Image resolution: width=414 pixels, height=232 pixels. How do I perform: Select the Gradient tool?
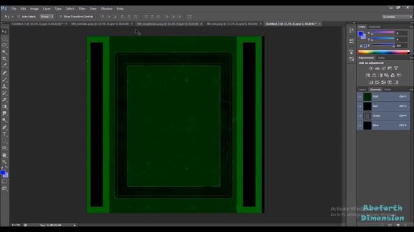[x=5, y=107]
